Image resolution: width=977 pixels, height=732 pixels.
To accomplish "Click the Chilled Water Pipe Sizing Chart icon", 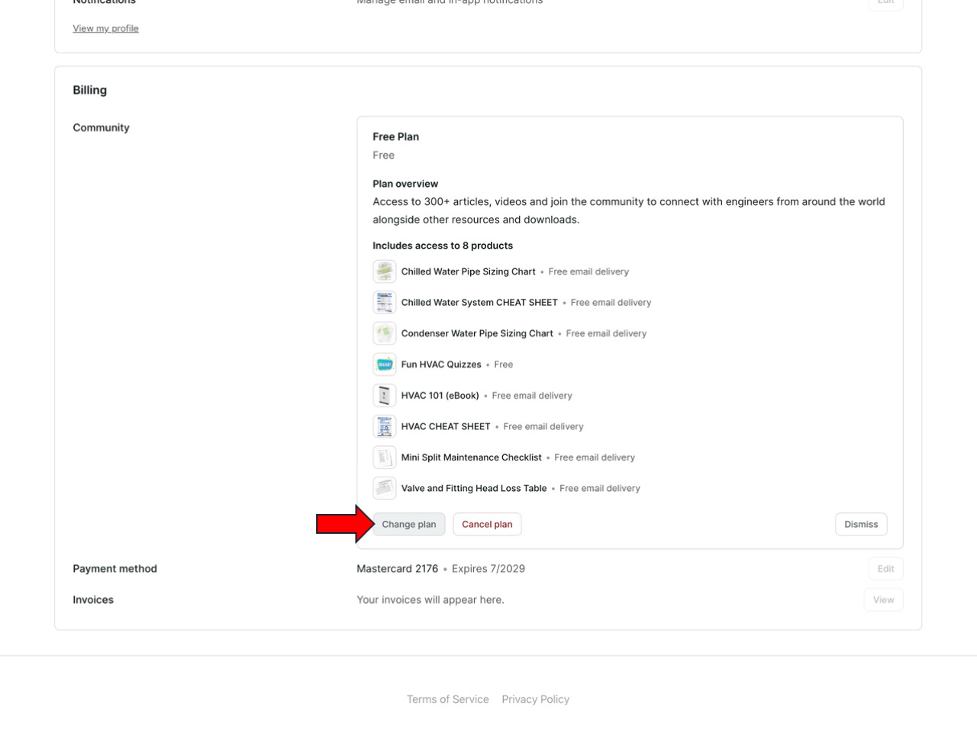I will [x=384, y=271].
